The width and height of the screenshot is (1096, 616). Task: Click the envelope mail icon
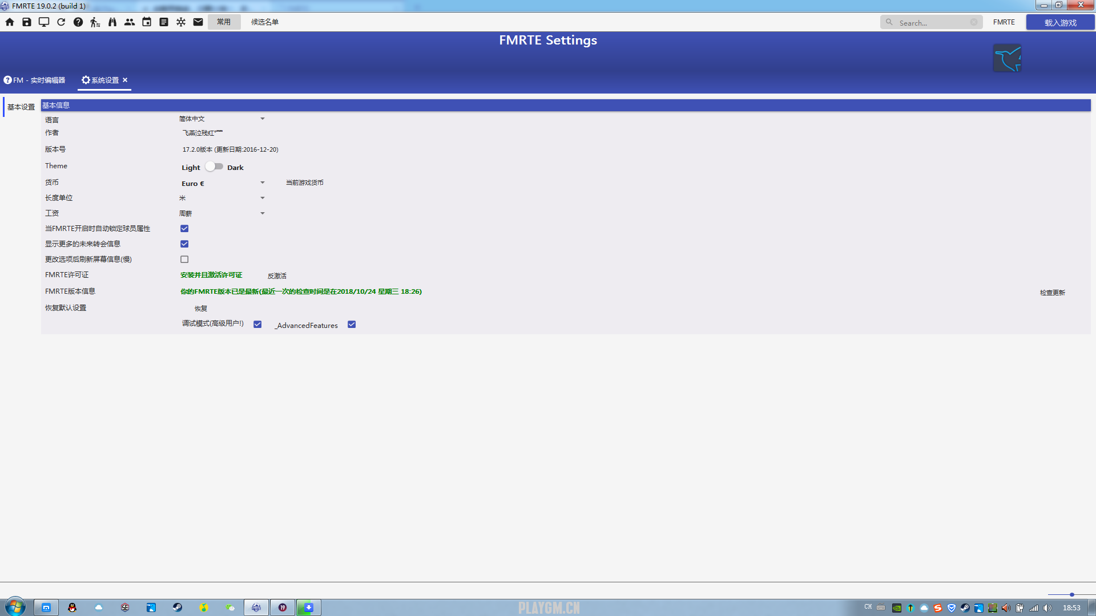pyautogui.click(x=198, y=22)
